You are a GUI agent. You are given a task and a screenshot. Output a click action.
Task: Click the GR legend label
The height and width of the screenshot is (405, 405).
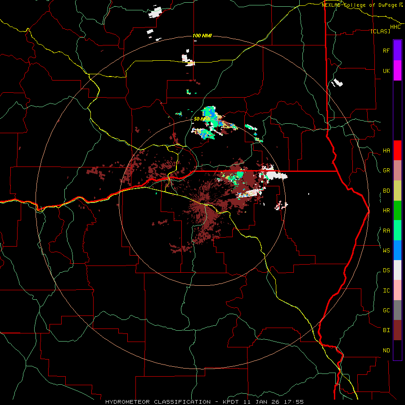(386, 171)
